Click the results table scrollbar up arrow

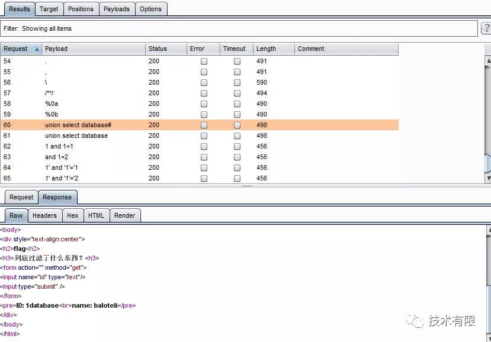(488, 61)
